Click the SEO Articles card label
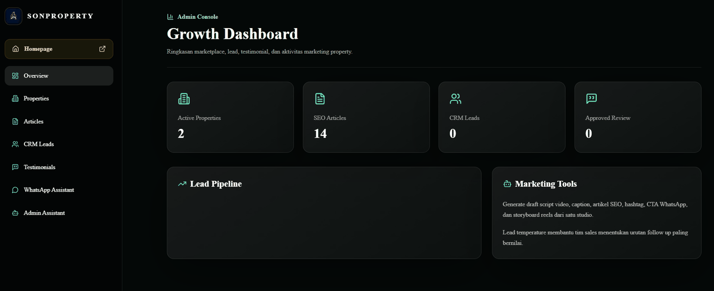The height and width of the screenshot is (291, 714). pyautogui.click(x=330, y=118)
